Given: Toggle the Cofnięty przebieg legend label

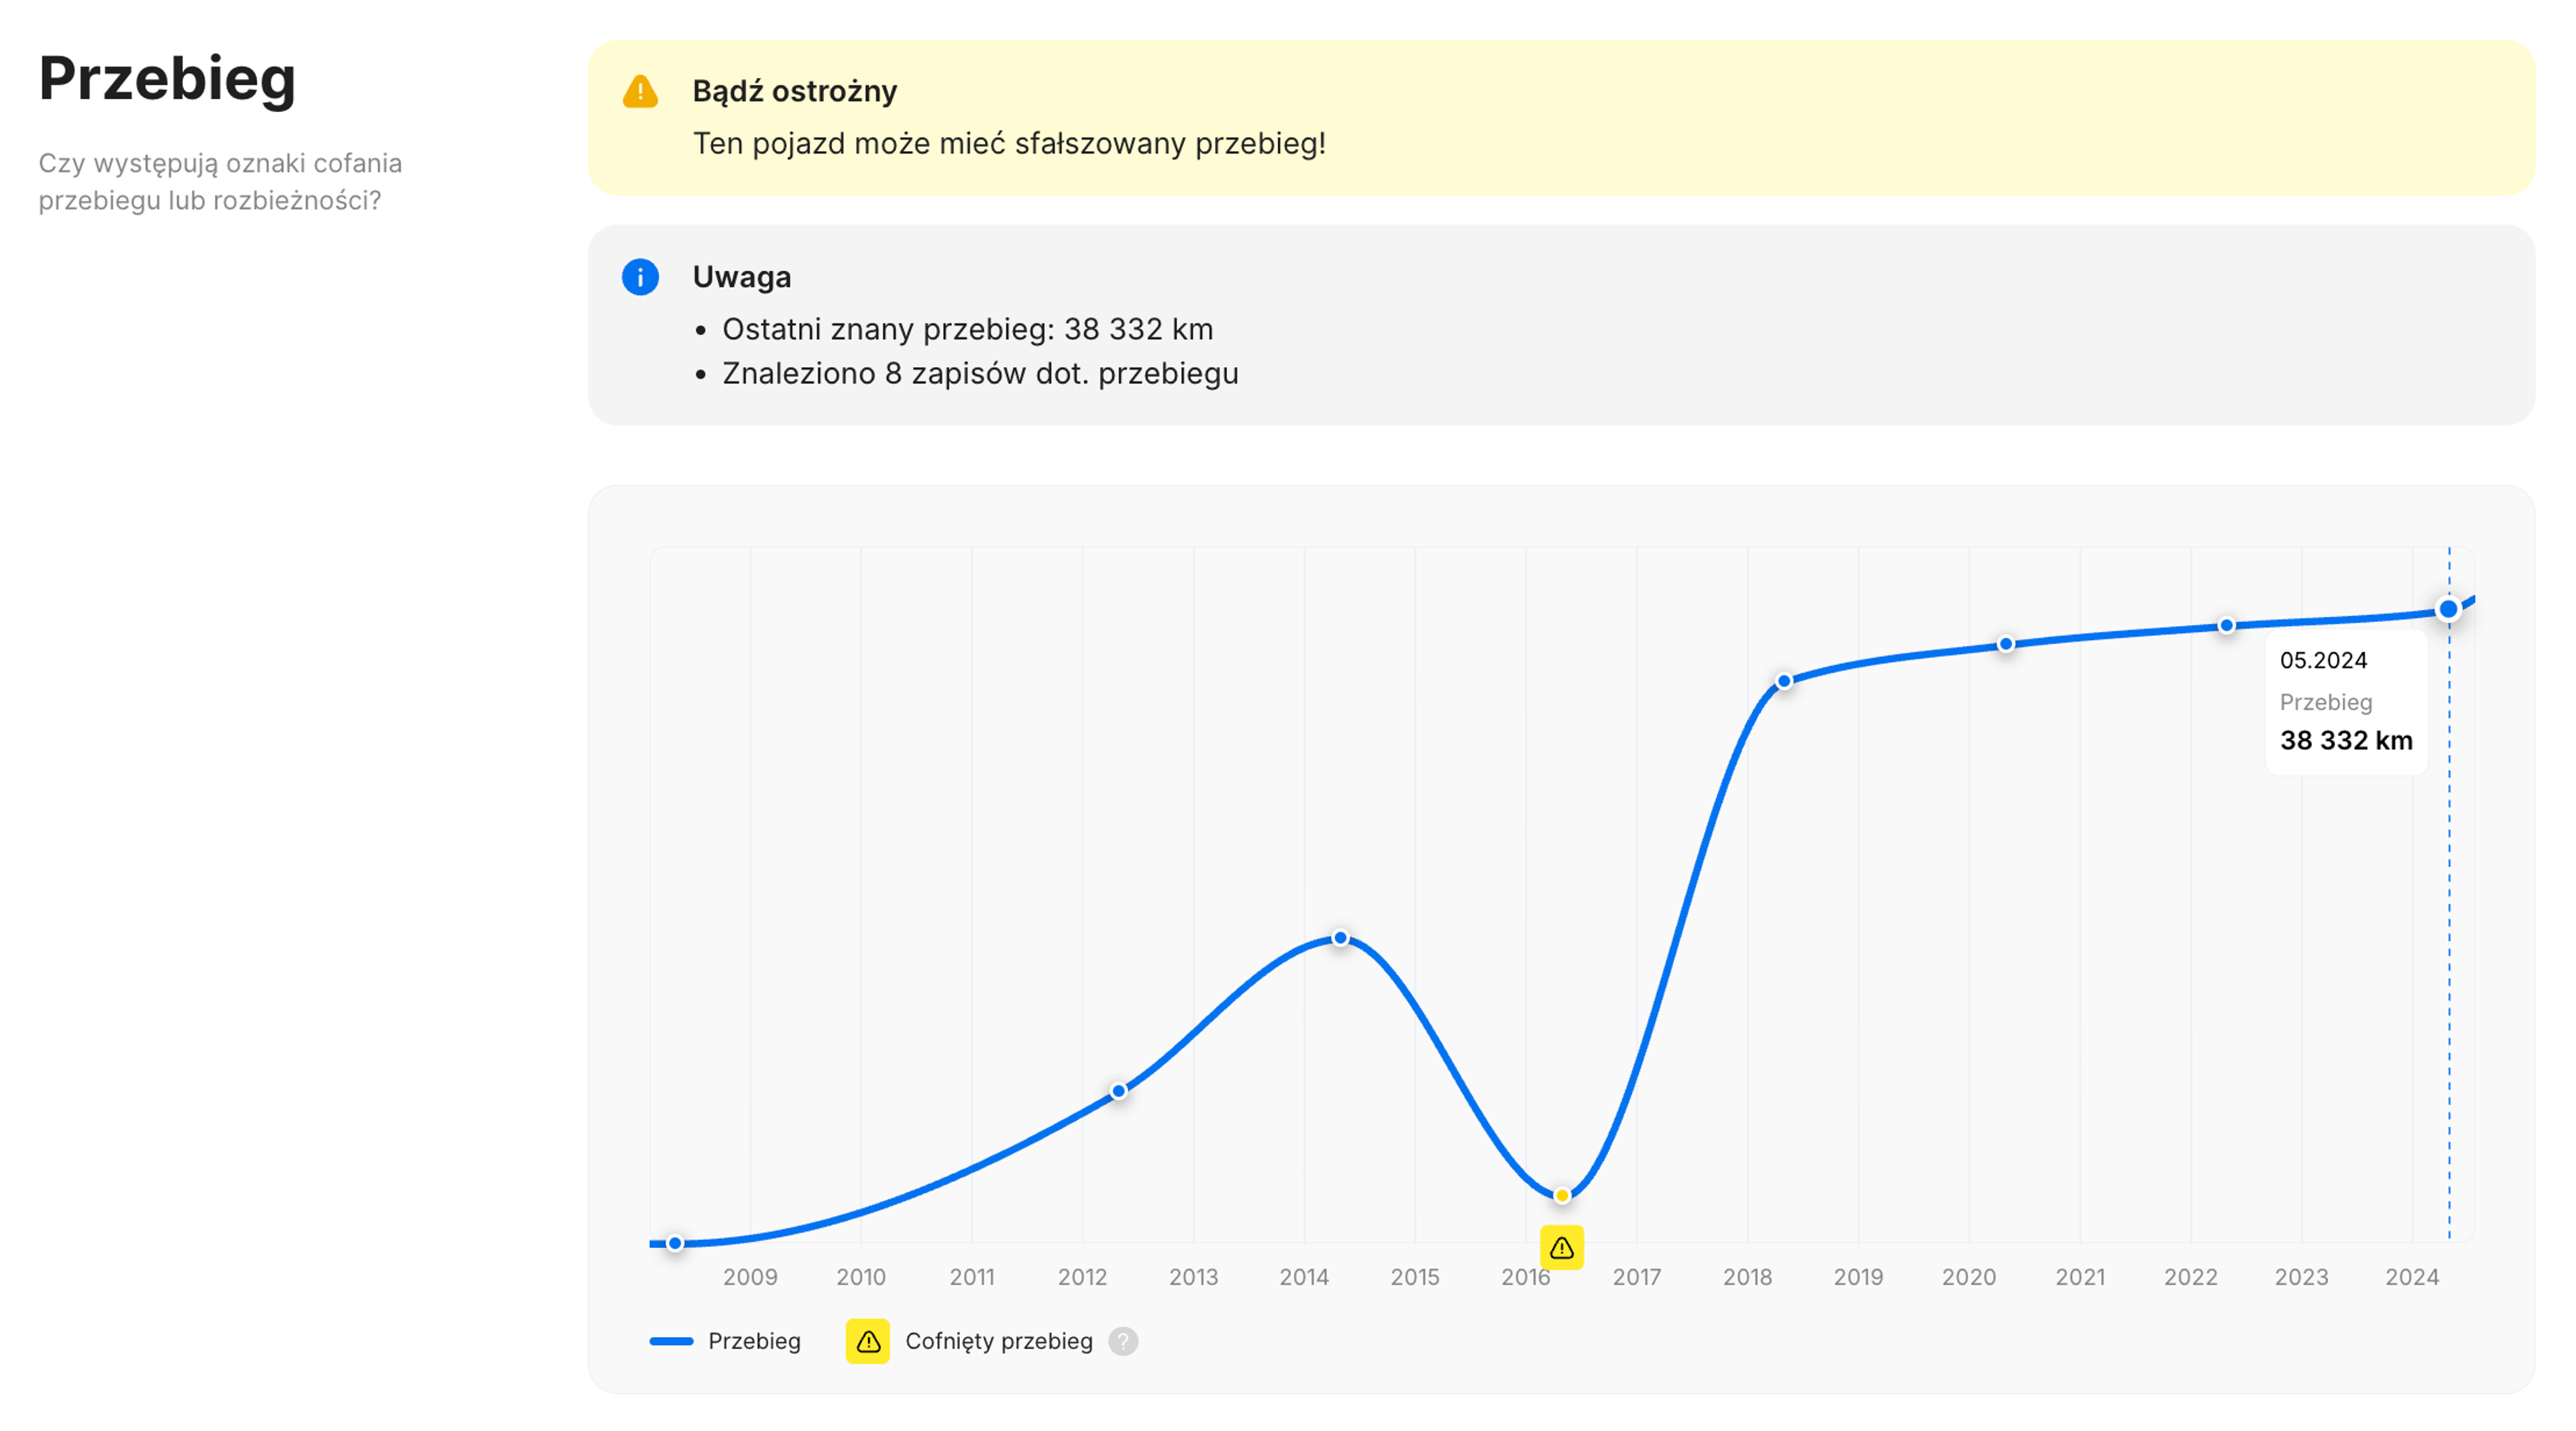Looking at the screenshot, I should pos(998,1341).
